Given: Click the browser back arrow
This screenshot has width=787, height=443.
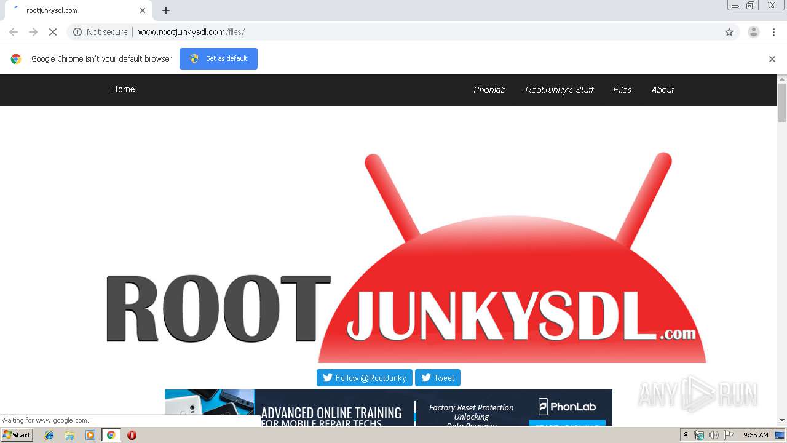Looking at the screenshot, I should point(14,32).
